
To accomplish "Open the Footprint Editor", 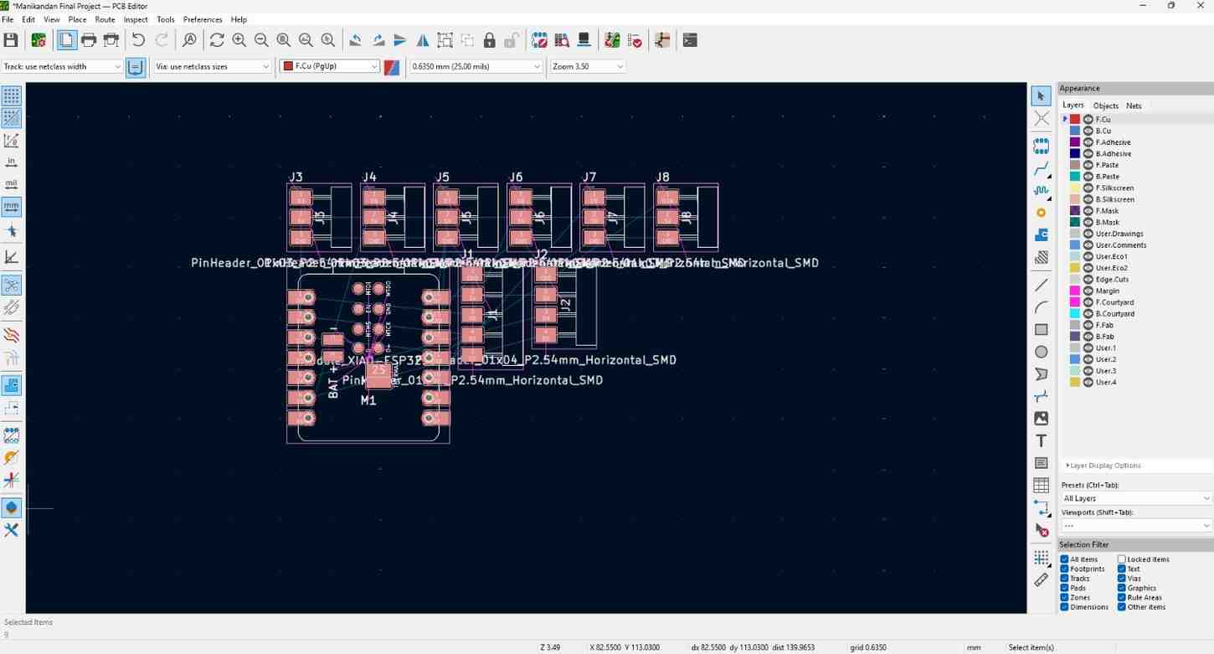I will click(540, 40).
